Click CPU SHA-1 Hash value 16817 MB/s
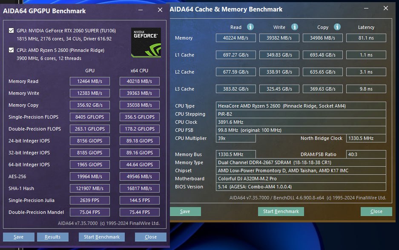The height and width of the screenshot is (250, 399). click(140, 188)
